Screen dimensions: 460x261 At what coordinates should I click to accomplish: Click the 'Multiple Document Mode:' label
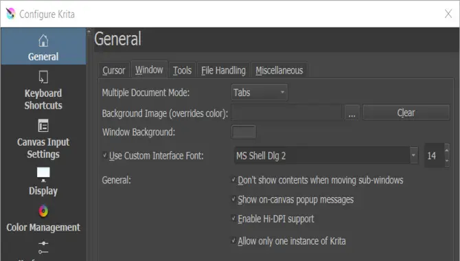pos(146,93)
